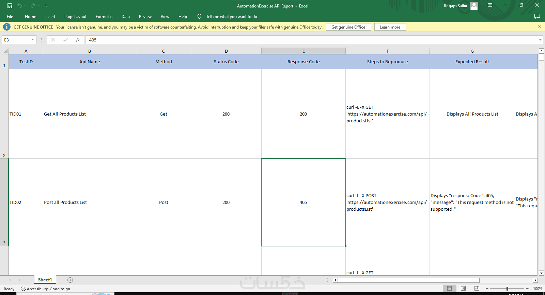Open the Undo history dropdown arrow
The image size is (545, 295).
(x=26, y=6)
